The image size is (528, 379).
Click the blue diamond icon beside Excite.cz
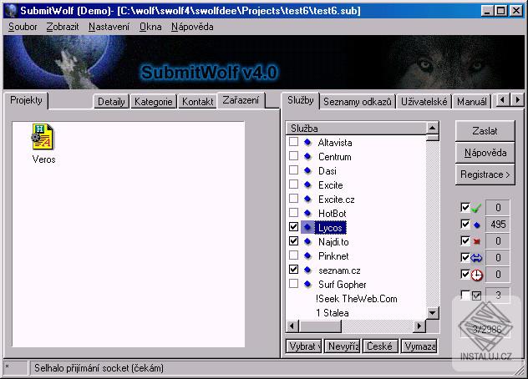click(307, 199)
